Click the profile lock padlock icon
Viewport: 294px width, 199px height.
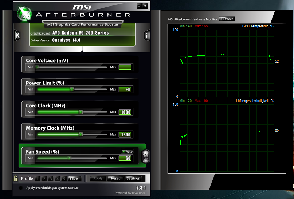[x=16, y=178]
